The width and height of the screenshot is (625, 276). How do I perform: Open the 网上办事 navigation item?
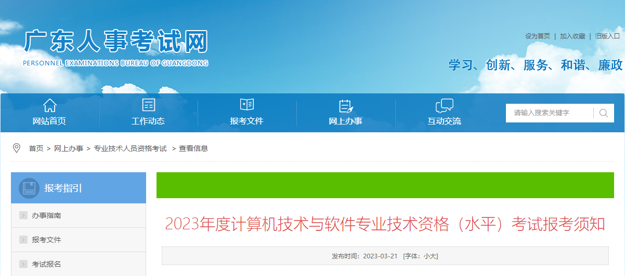click(x=346, y=121)
